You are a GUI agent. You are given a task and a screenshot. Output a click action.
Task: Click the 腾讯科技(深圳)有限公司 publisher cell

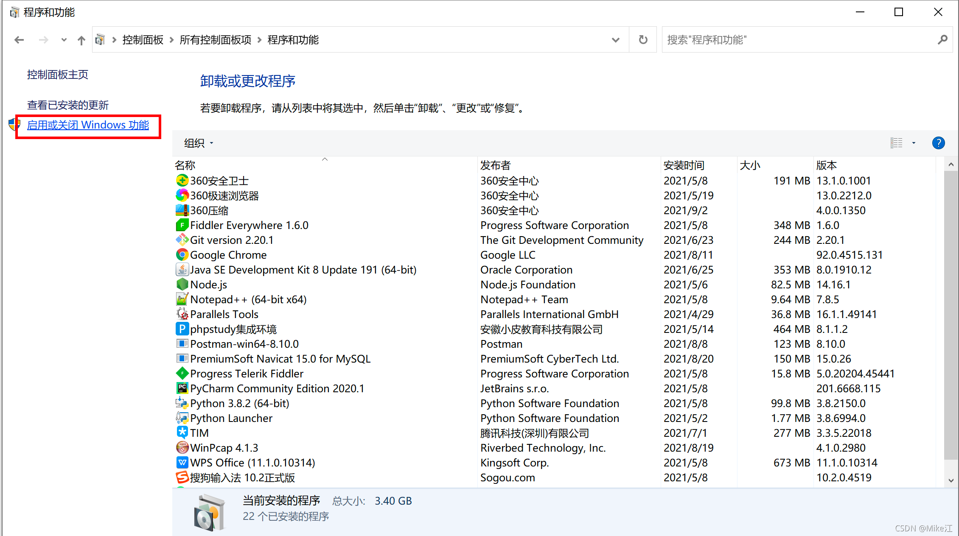pos(535,433)
